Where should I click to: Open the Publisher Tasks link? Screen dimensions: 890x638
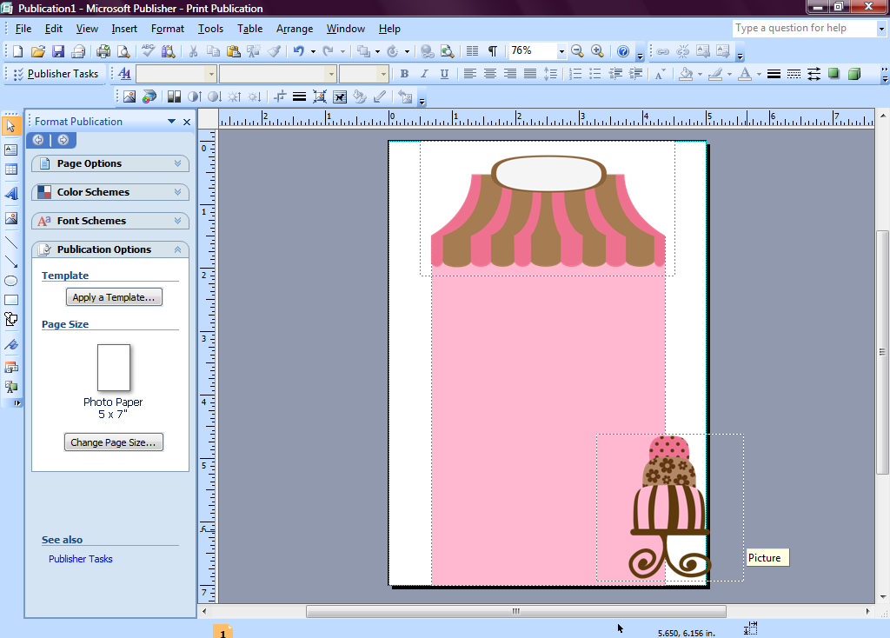click(x=80, y=559)
